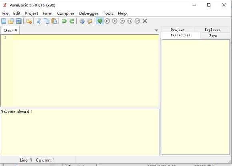This screenshot has width=232, height=166.
Task: Undo last action with the green arrow
Action: [64, 21]
